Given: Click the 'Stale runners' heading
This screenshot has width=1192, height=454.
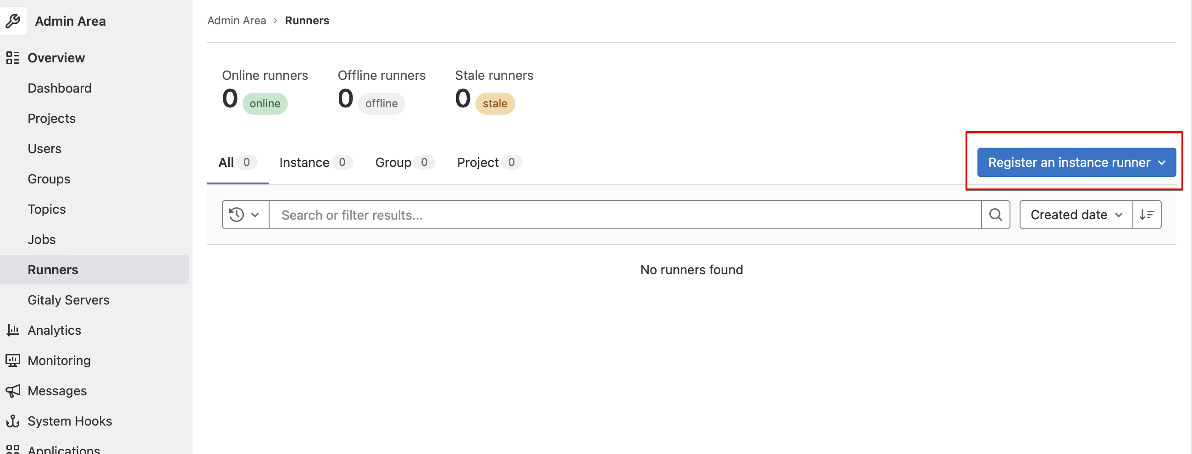Looking at the screenshot, I should [x=494, y=75].
